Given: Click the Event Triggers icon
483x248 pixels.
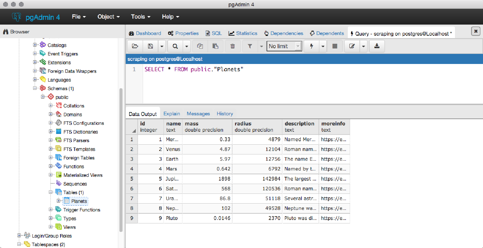Looking at the screenshot, I should pyautogui.click(x=43, y=54).
